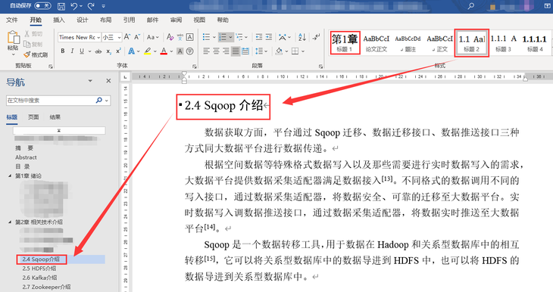This screenshot has width=553, height=292.
Task: Apply character border with the boxed A icon
Action: 189,37
